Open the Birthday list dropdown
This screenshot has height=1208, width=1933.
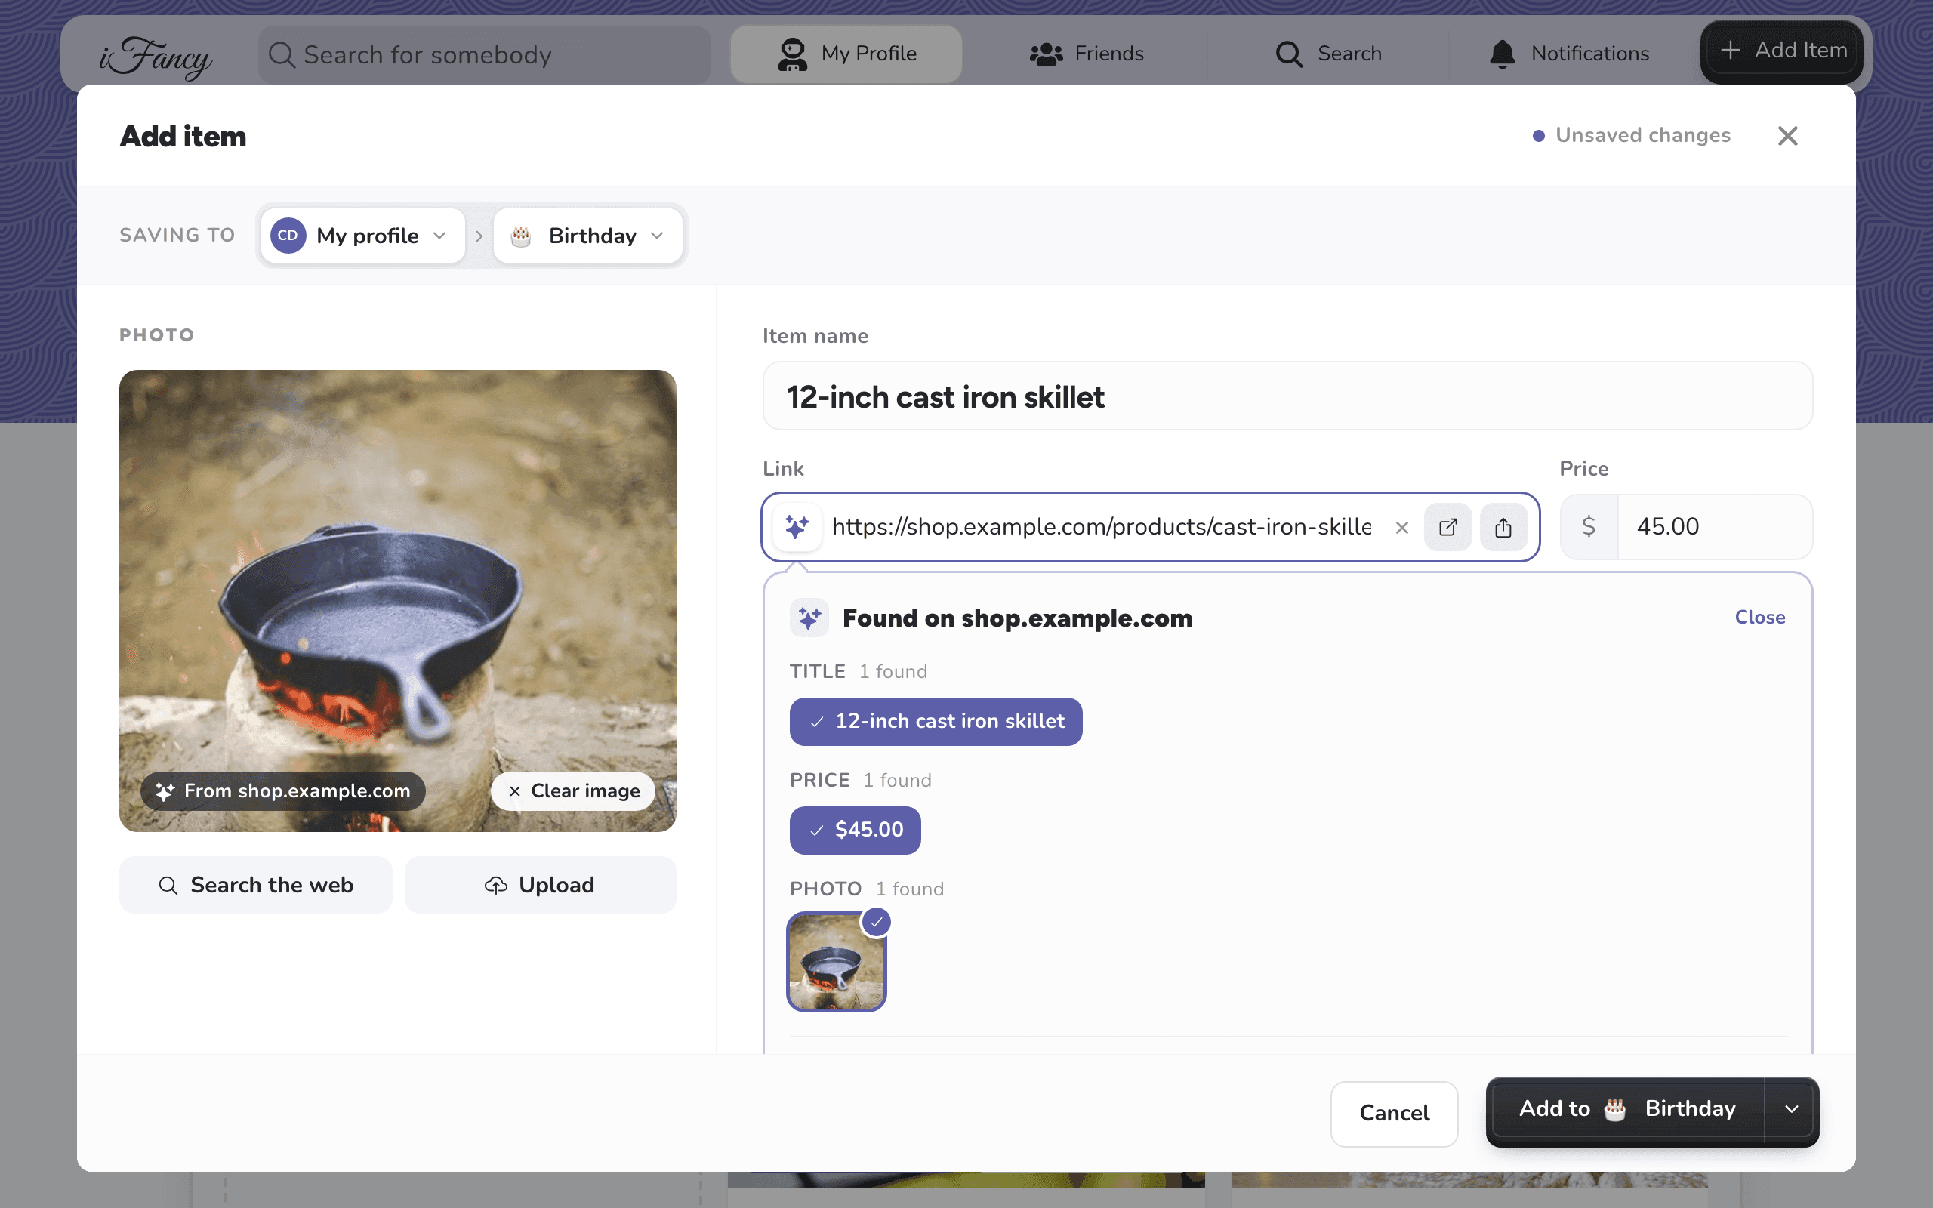coord(588,236)
